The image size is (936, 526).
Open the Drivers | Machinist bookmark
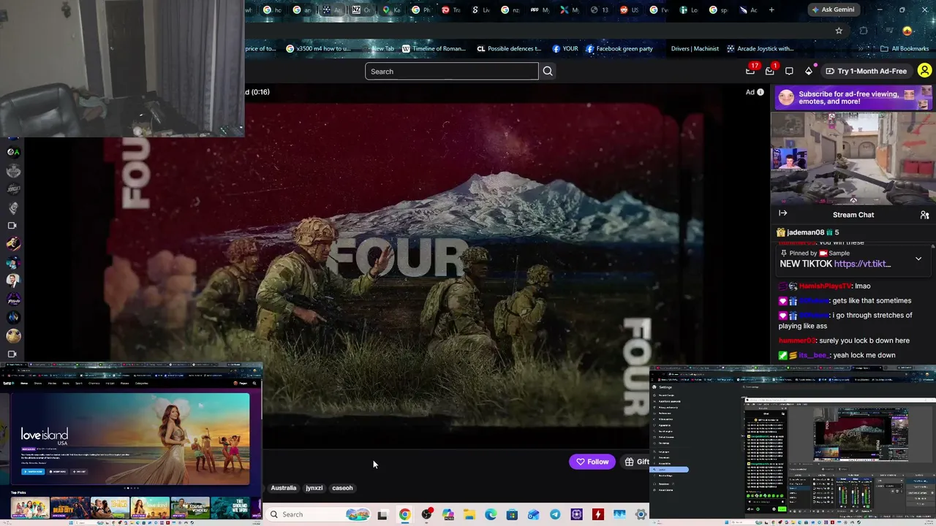[x=695, y=49]
